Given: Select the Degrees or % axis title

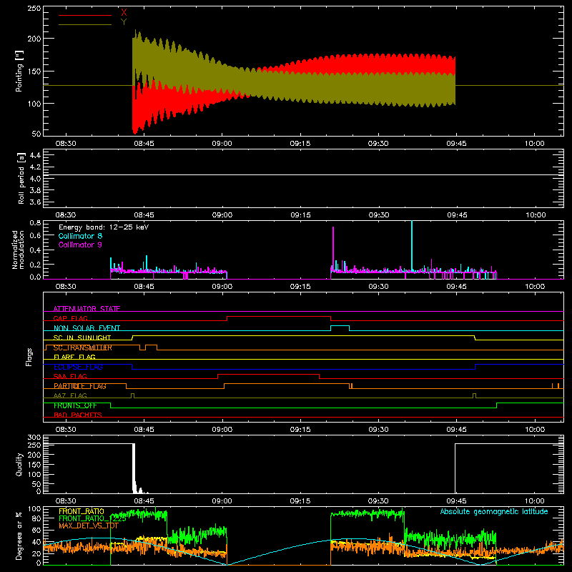Looking at the screenshot, I should (x=19, y=536).
